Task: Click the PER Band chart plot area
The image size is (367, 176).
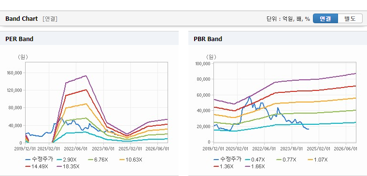Action: point(97,103)
